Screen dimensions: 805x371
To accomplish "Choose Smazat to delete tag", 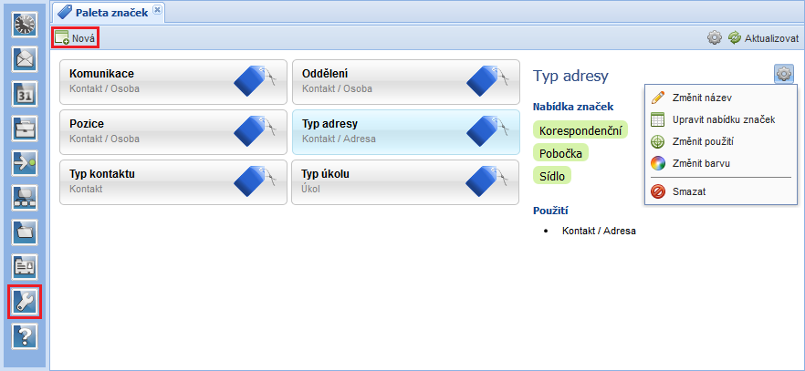I will 689,191.
